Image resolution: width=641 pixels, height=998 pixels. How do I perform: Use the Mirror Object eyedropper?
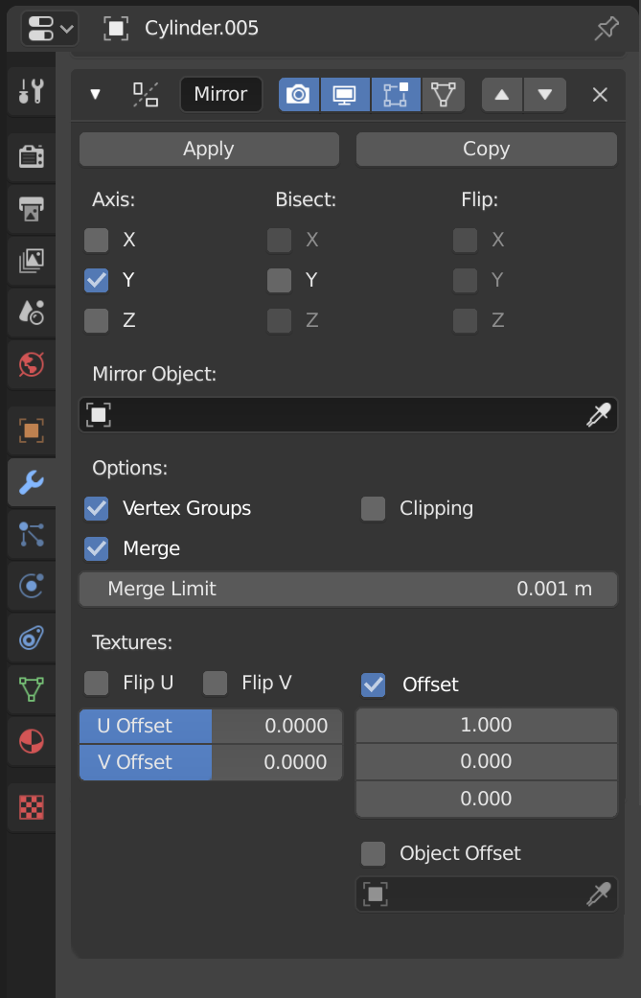tap(599, 415)
